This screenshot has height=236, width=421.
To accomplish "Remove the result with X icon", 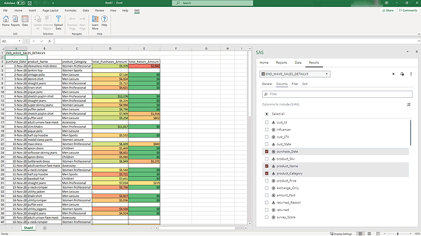I will pos(394,74).
